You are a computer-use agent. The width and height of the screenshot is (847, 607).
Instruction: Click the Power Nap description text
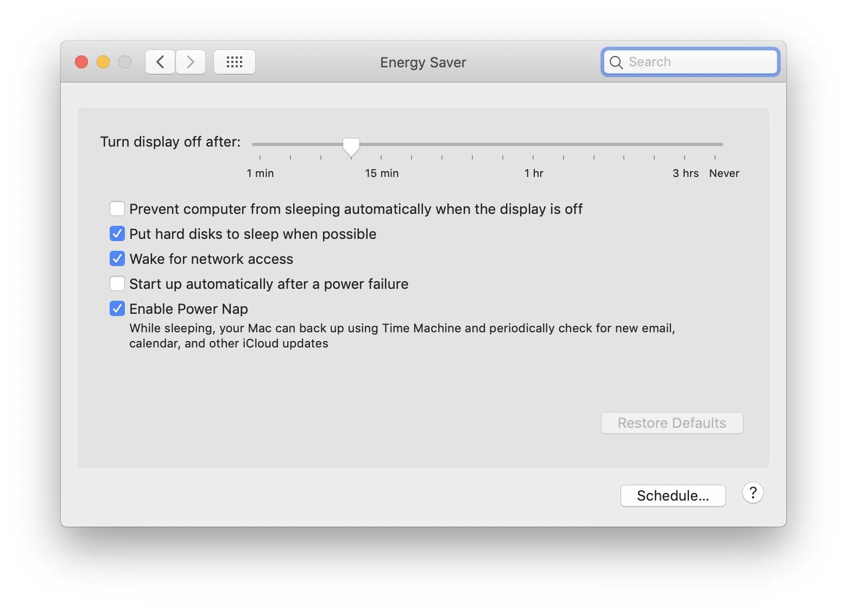pyautogui.click(x=402, y=336)
